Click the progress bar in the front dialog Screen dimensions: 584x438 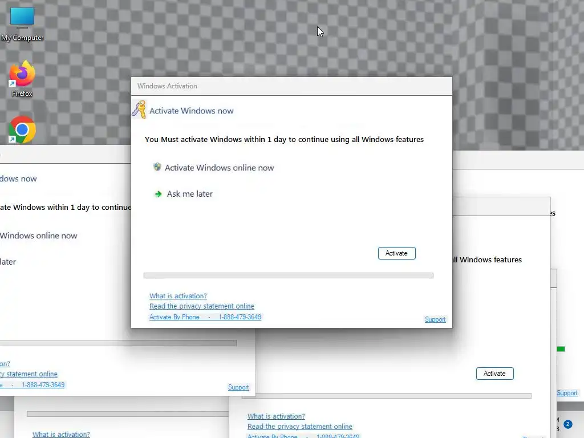coord(288,275)
